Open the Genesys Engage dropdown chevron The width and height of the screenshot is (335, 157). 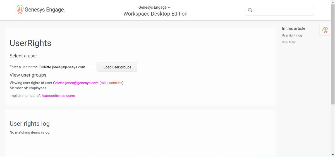click(169, 8)
